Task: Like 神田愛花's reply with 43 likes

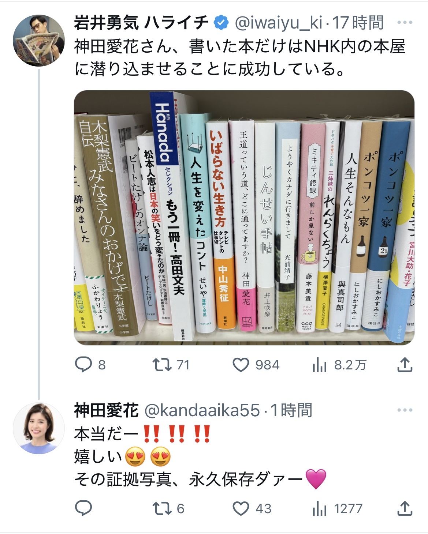Action: point(241,508)
